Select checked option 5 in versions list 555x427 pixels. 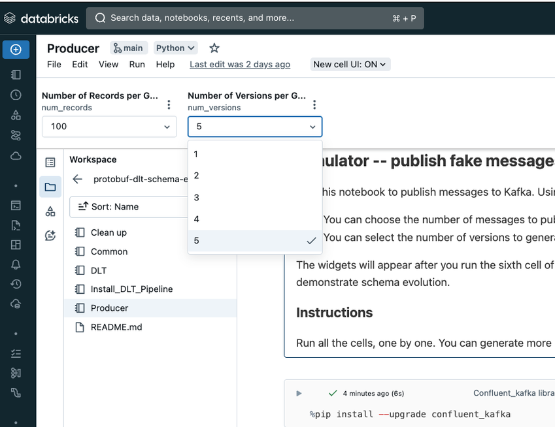point(255,241)
